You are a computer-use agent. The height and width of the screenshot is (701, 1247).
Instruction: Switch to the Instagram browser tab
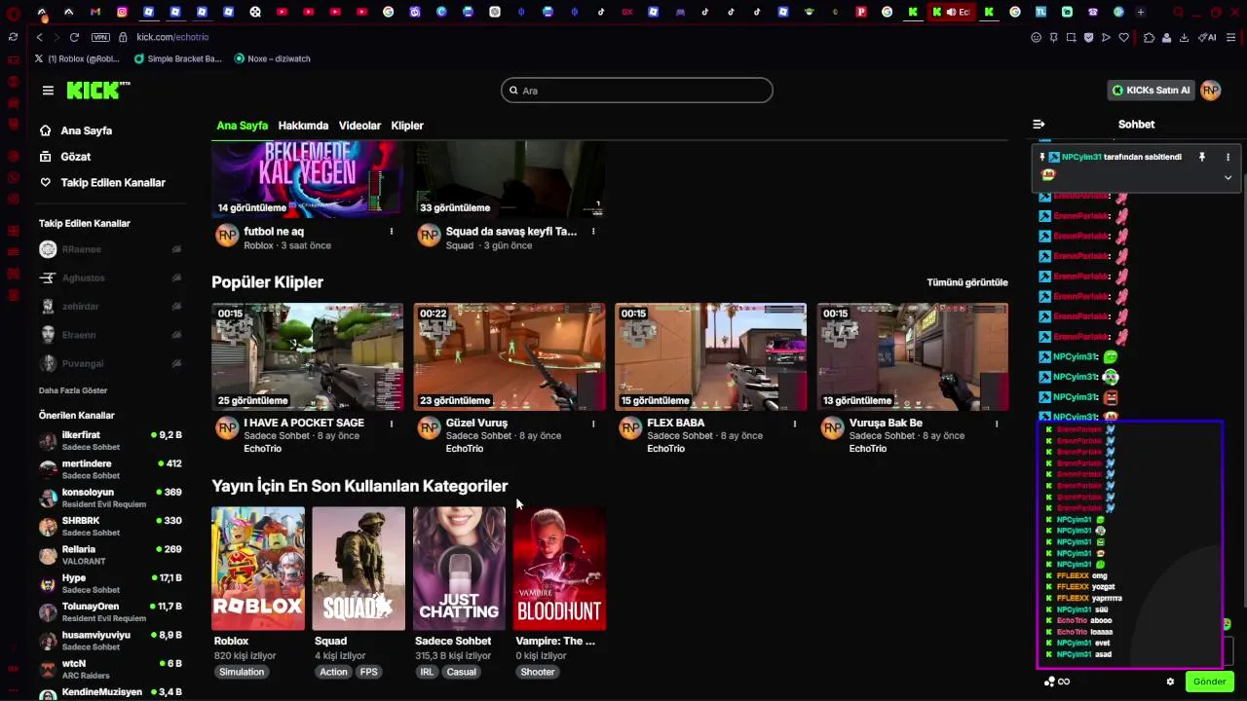click(x=122, y=12)
